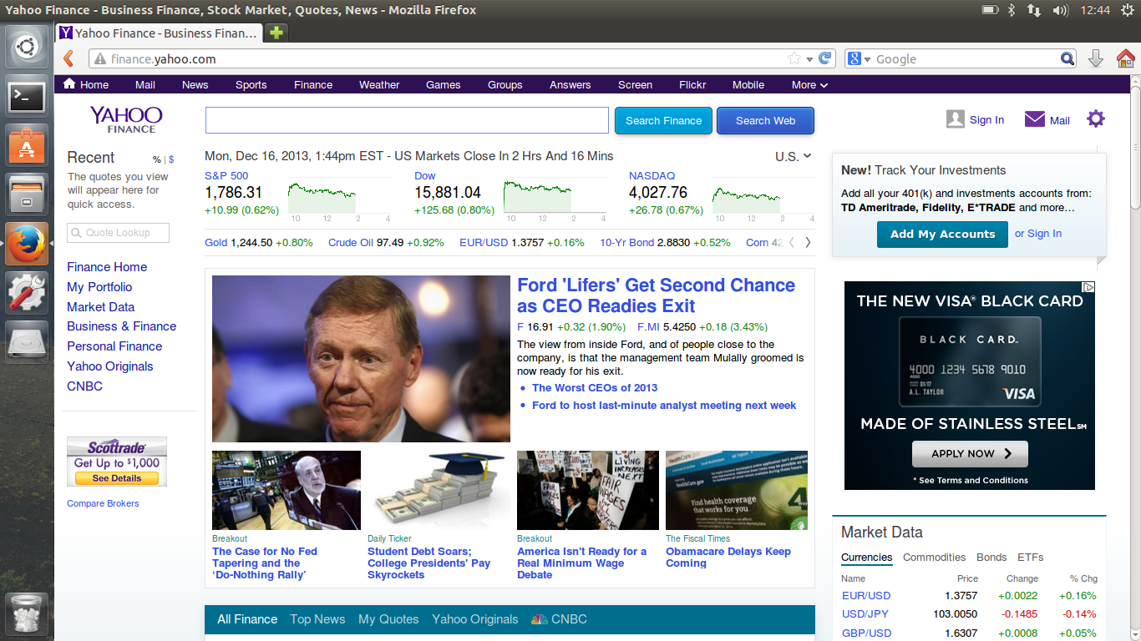Switch Recent quotes to dollar view

(171, 159)
